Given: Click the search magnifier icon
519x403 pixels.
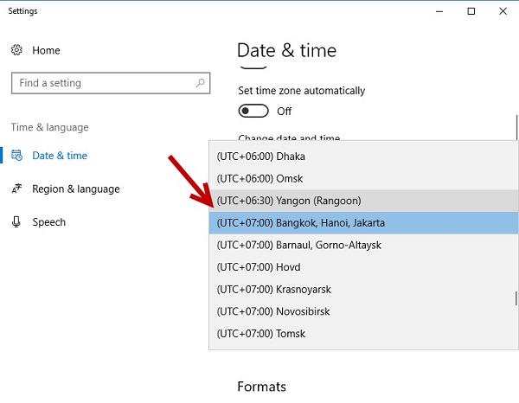Looking at the screenshot, I should (201, 83).
